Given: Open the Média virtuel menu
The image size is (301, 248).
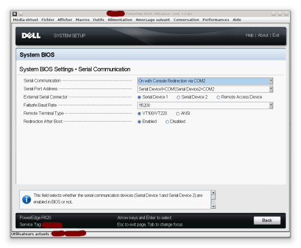Looking at the screenshot, I should coord(25,20).
